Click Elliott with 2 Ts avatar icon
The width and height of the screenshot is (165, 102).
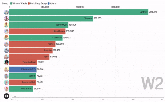pos(6,69)
